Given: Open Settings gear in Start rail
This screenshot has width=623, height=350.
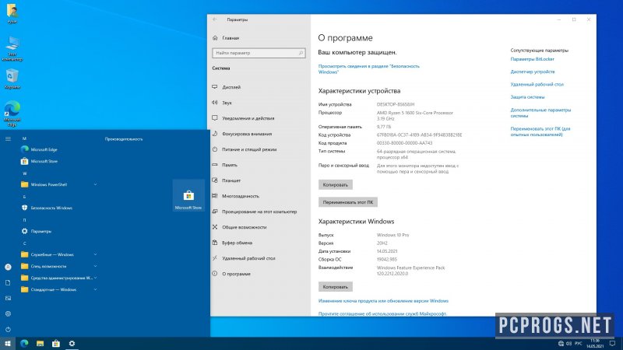Looking at the screenshot, I should tap(8, 313).
